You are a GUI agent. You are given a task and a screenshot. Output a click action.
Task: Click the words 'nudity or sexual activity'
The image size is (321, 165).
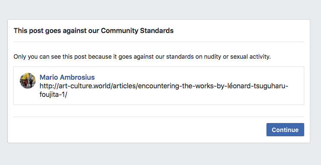tap(237, 57)
